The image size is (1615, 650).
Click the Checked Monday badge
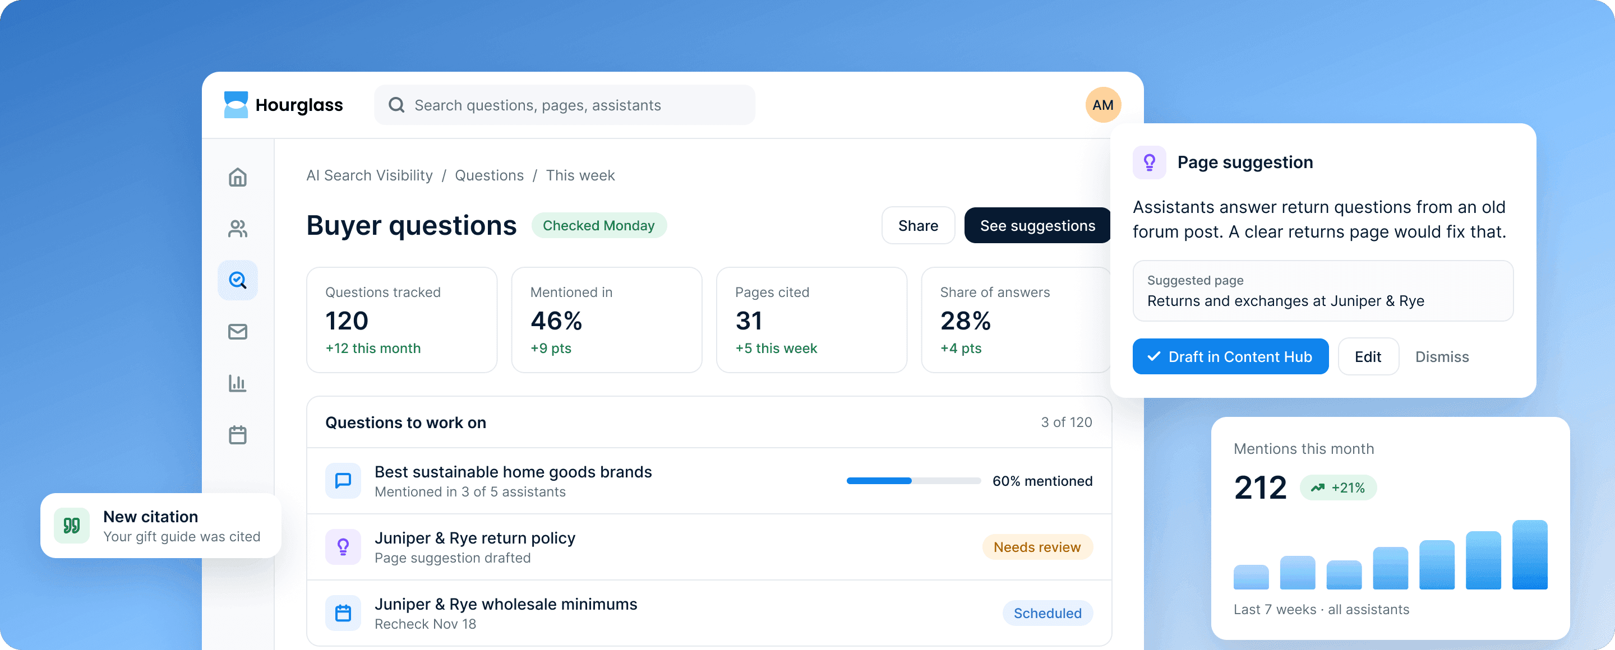(599, 225)
